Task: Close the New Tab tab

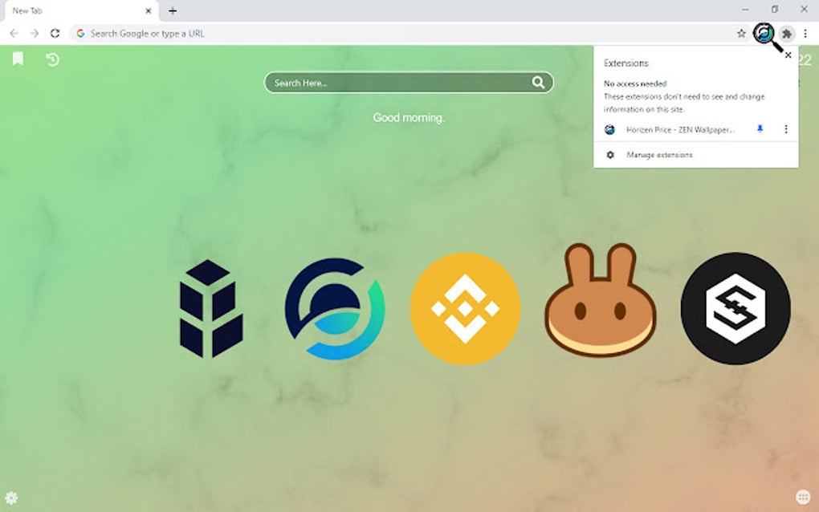Action: click(149, 10)
